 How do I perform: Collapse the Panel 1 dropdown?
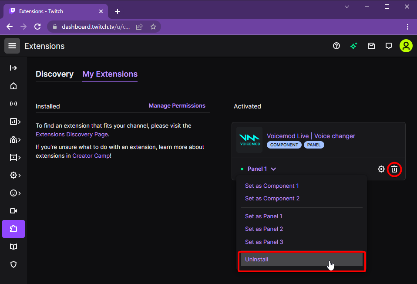[x=262, y=169]
